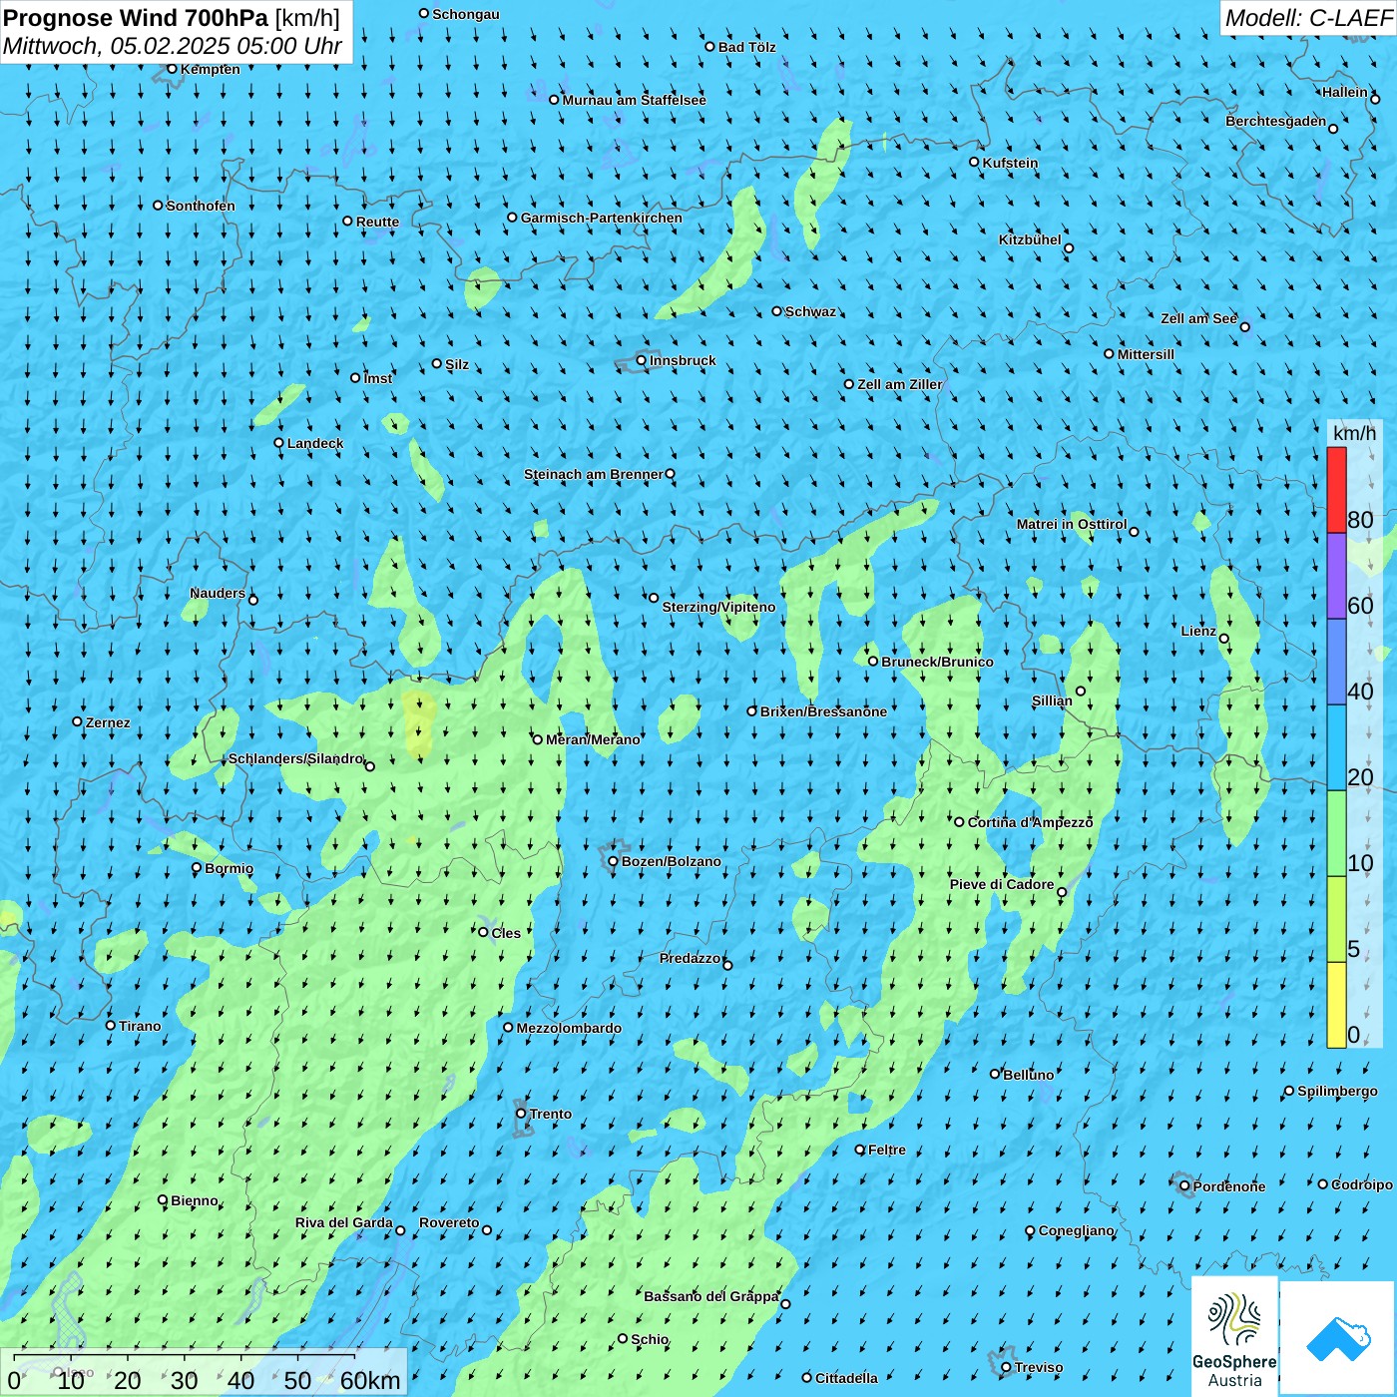Image resolution: width=1397 pixels, height=1397 pixels.
Task: Click the Kitzbühel city marker
Action: pyautogui.click(x=1069, y=248)
